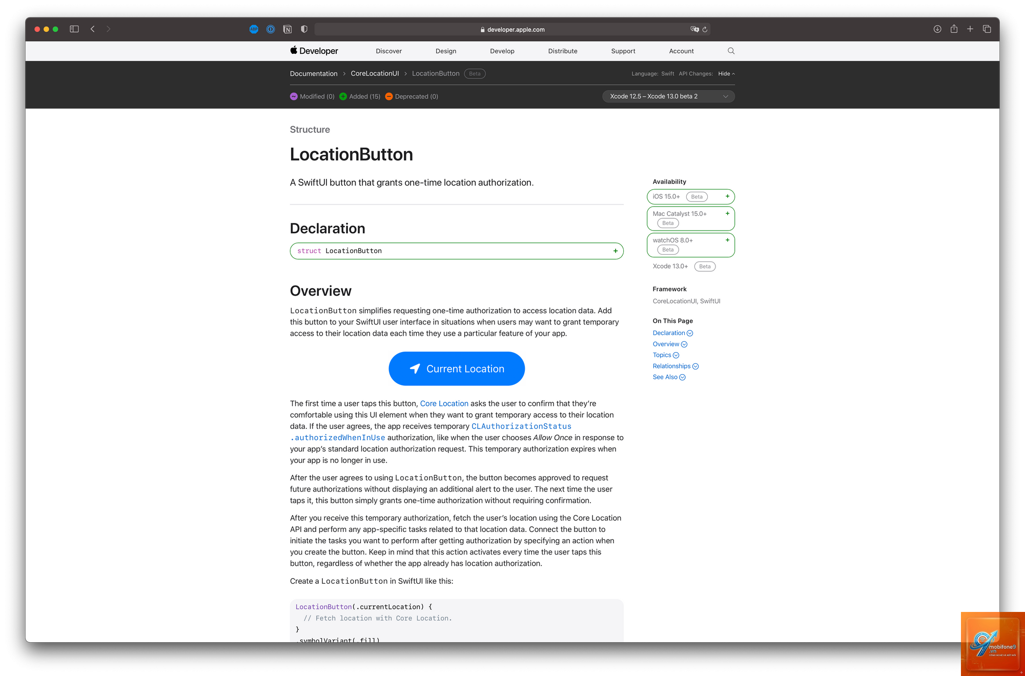This screenshot has height=676, width=1025.
Task: Open the Support menu
Action: 623,51
